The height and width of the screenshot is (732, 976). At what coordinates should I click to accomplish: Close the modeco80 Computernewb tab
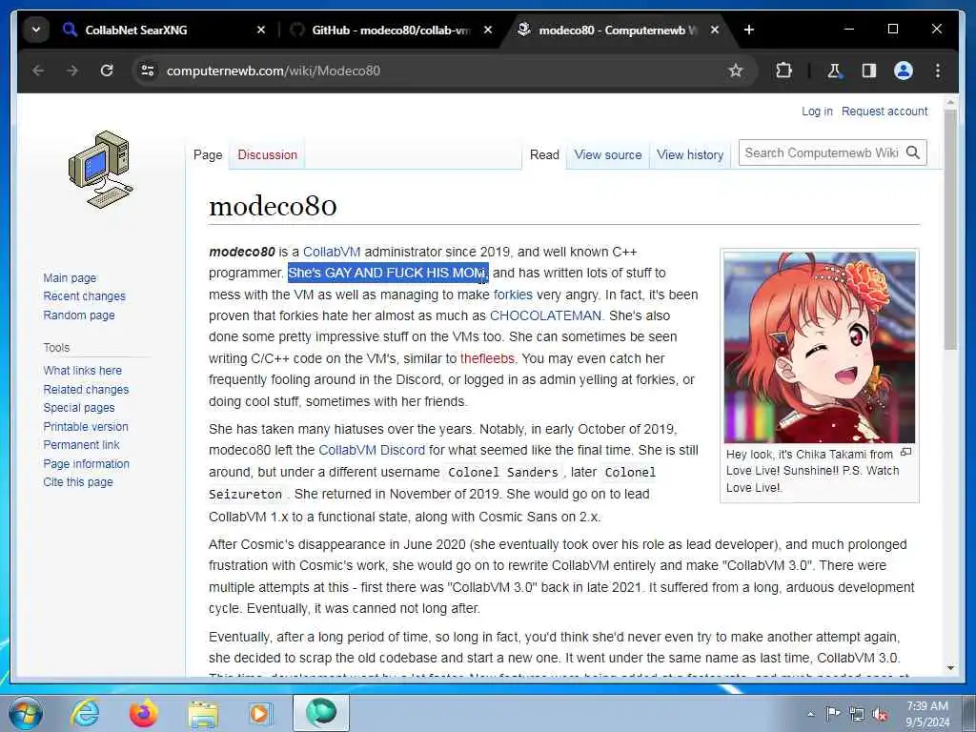coord(715,30)
